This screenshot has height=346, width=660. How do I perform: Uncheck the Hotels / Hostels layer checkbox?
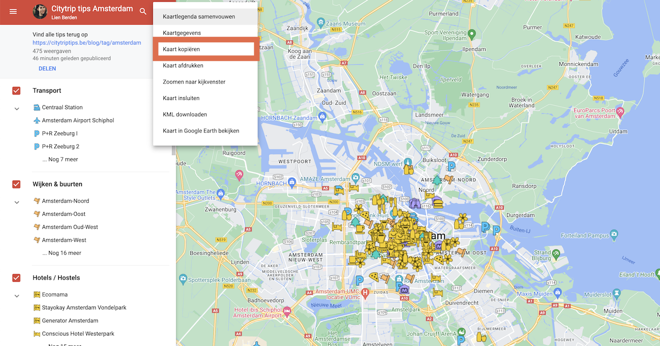coord(16,278)
